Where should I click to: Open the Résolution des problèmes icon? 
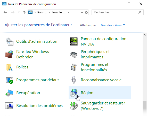pos(9,106)
